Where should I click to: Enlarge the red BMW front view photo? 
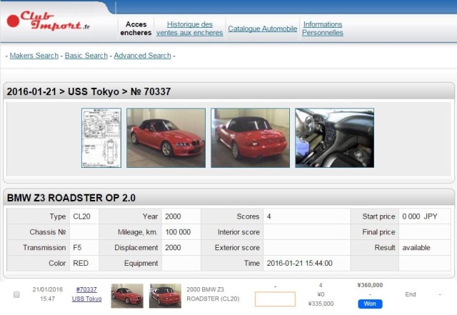coord(166,138)
